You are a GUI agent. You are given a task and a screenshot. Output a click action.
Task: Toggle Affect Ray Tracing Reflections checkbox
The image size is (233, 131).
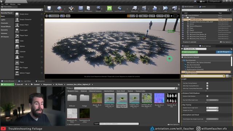click(x=207, y=86)
